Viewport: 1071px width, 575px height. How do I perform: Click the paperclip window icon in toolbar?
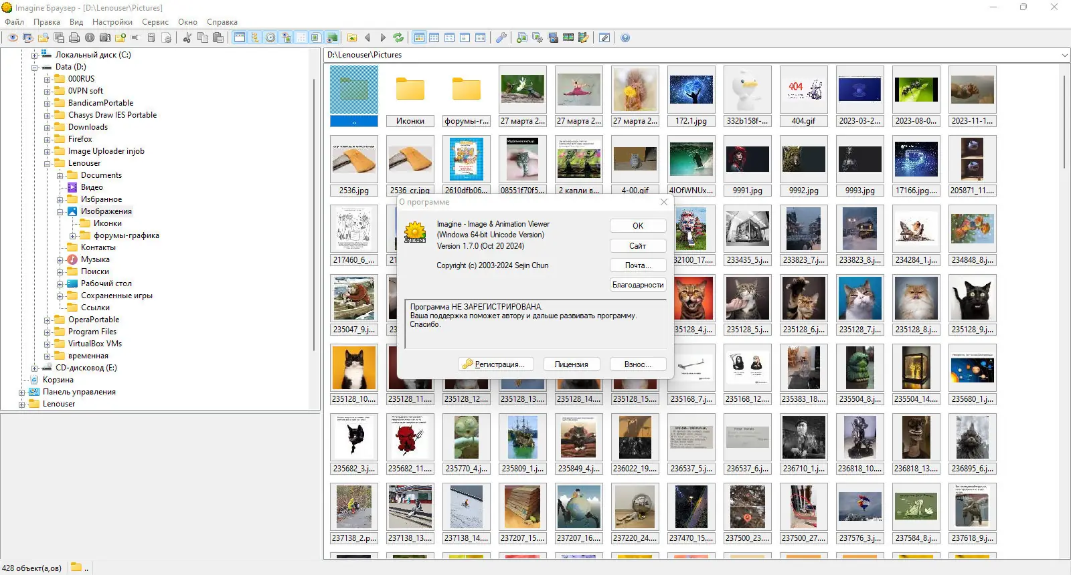(x=604, y=38)
